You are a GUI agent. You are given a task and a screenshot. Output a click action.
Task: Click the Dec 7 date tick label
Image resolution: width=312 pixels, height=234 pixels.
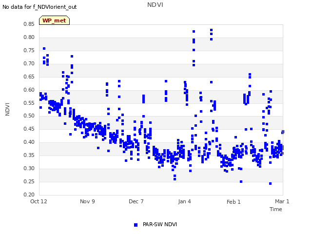click(x=136, y=201)
